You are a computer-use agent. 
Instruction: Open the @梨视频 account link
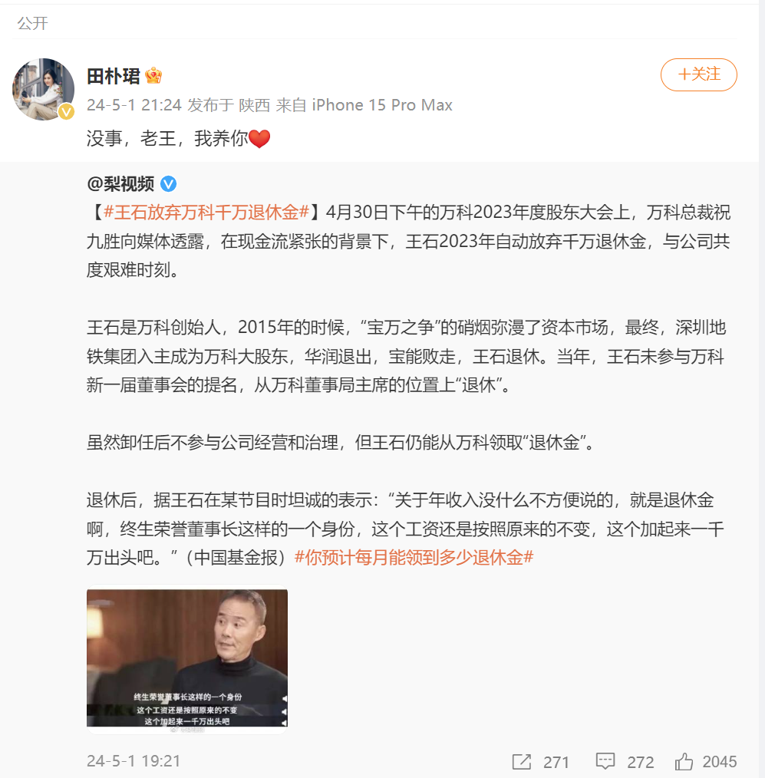(120, 184)
